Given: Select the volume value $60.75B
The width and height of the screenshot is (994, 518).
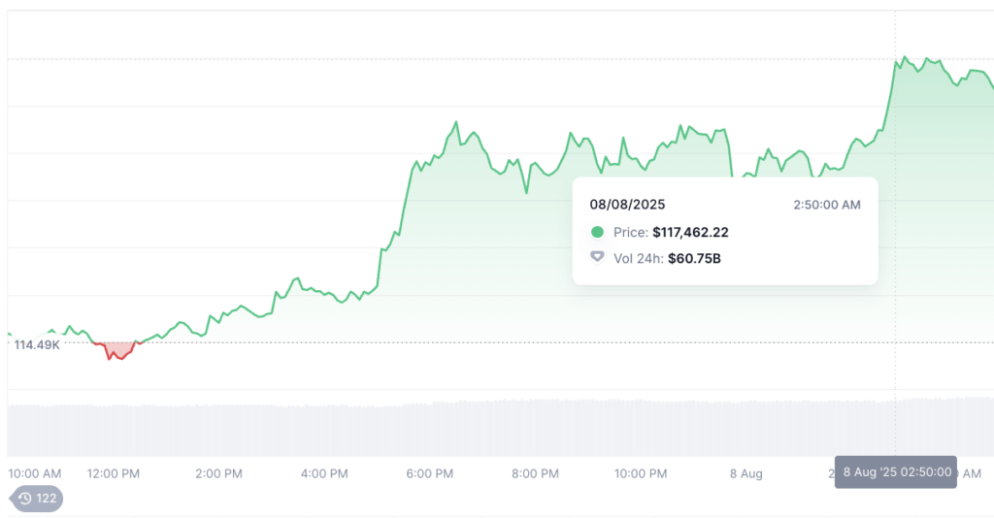Looking at the screenshot, I should (x=694, y=258).
